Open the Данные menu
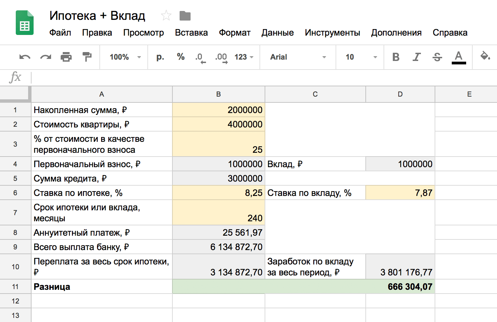 [x=278, y=33]
